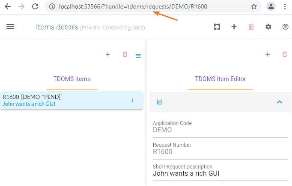Reload the page in browser
The width and height of the screenshot is (292, 186).
35,6
